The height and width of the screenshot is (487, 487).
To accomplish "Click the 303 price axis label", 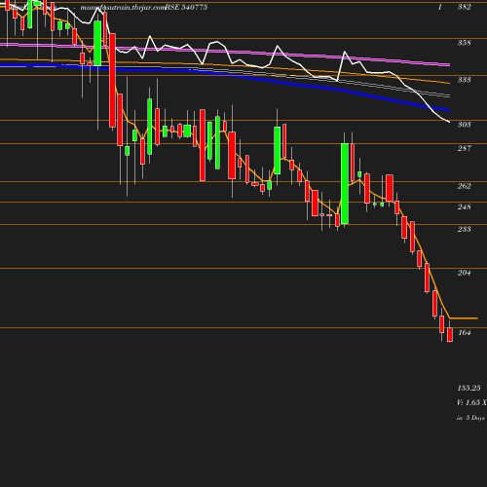I will tap(465, 125).
